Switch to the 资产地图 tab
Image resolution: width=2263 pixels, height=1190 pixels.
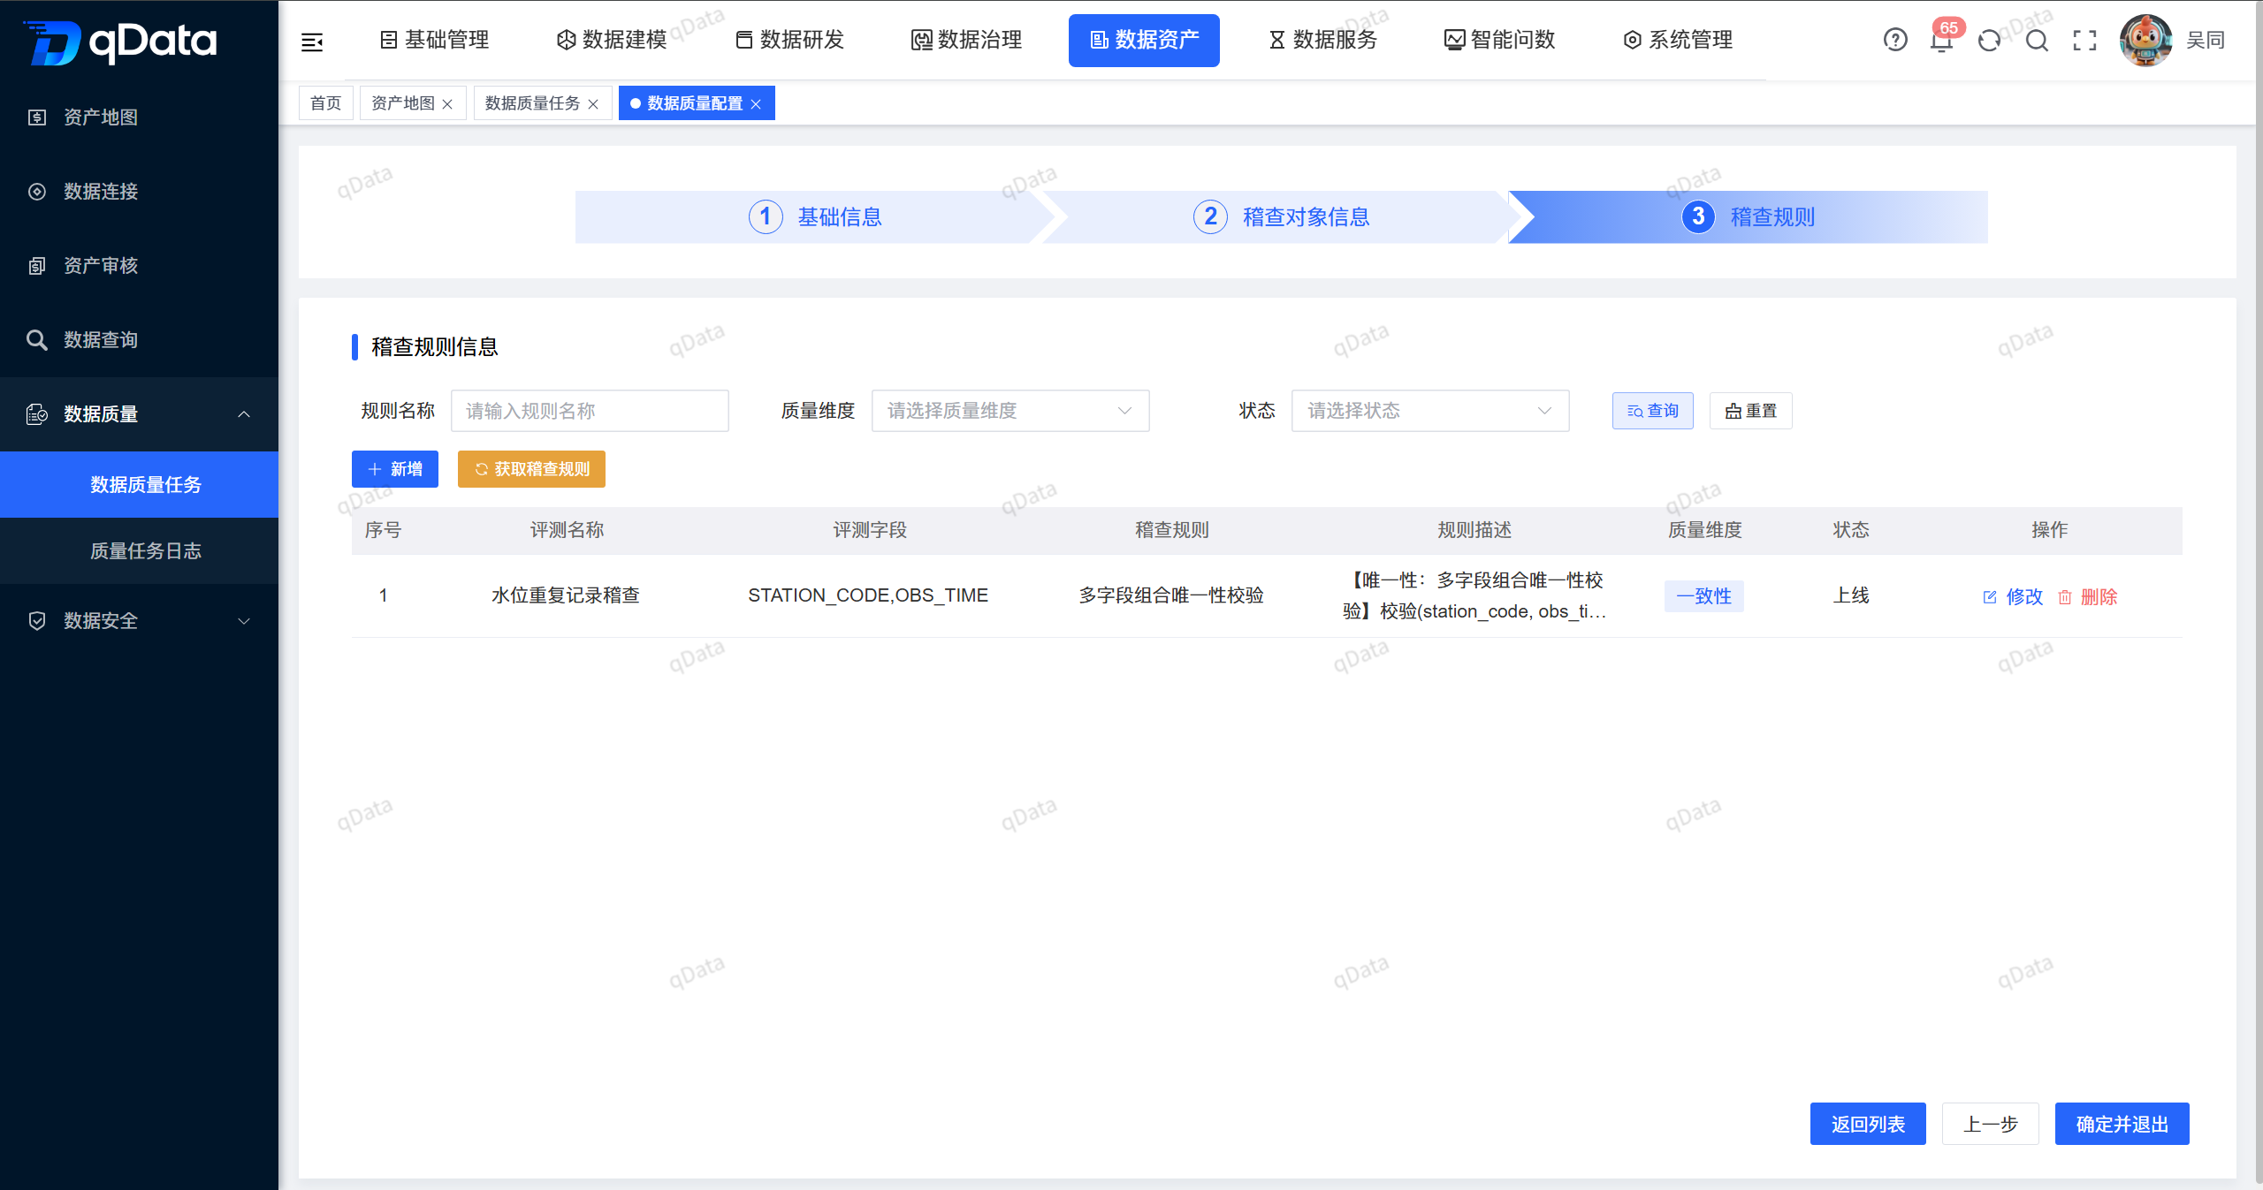403,103
